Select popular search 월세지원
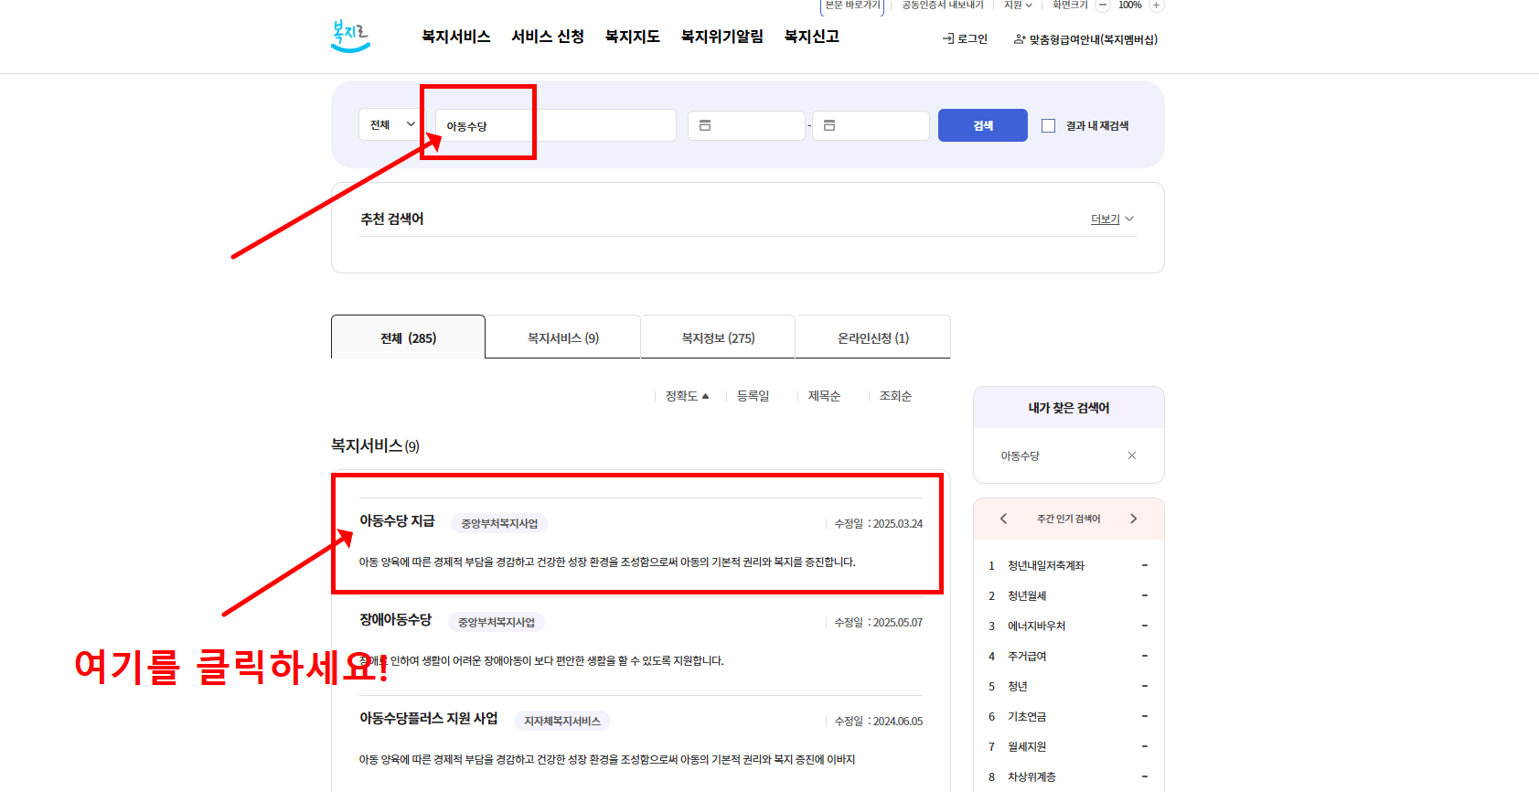 (1027, 746)
